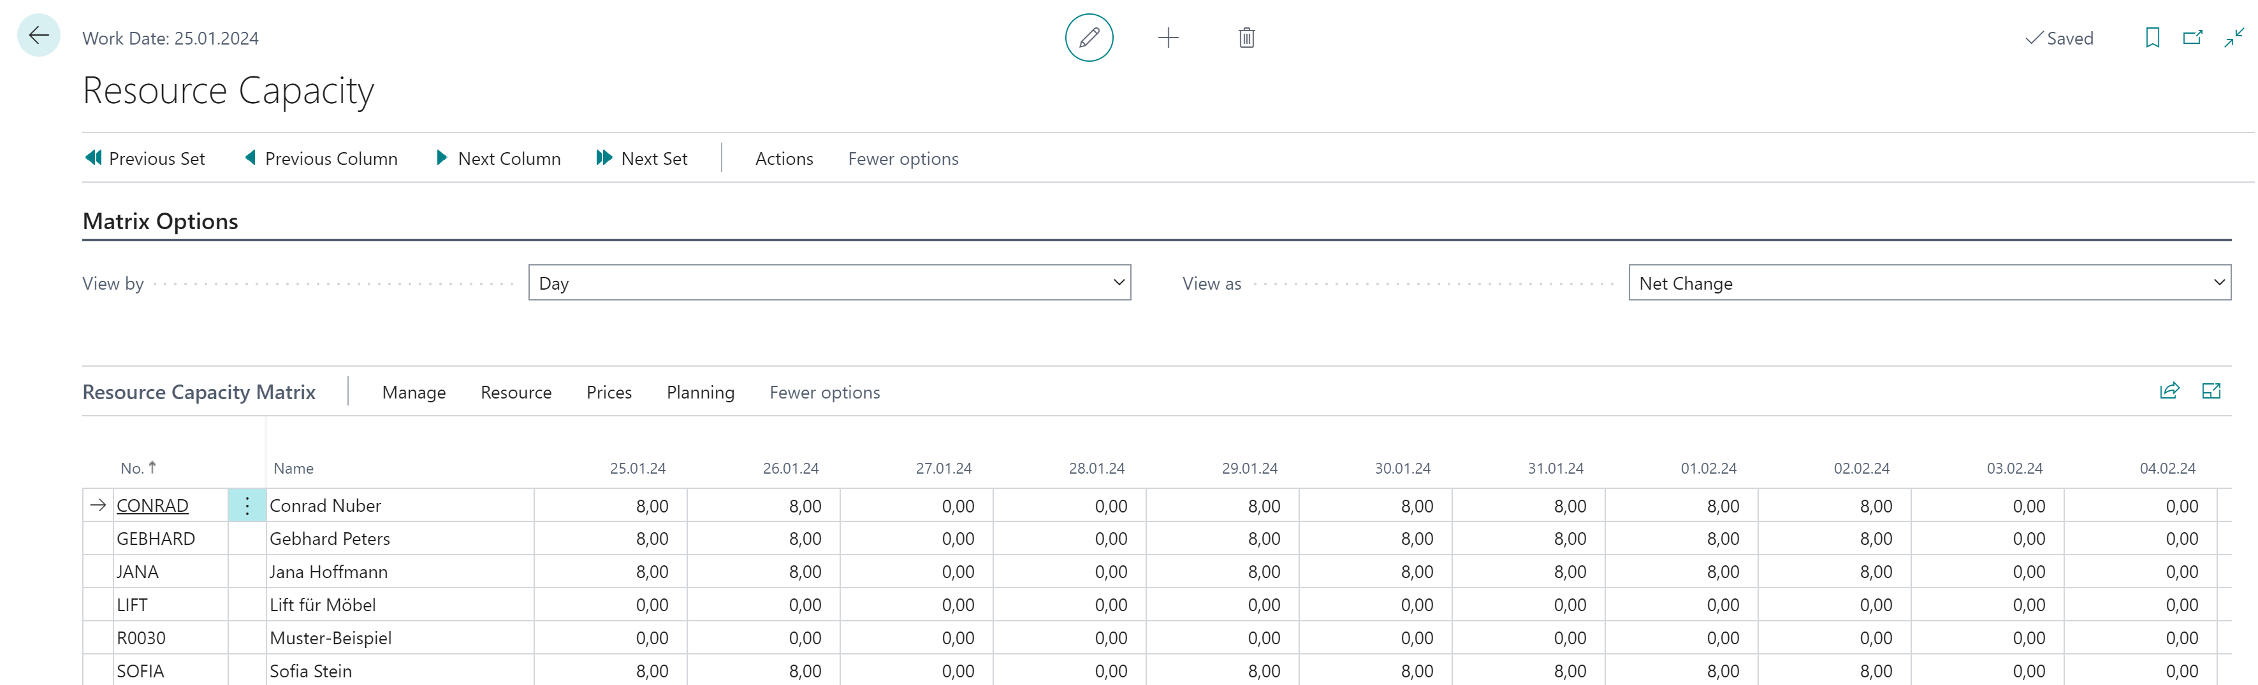Sort by the No. column header
Viewport: 2258px width, 685px height.
click(138, 468)
